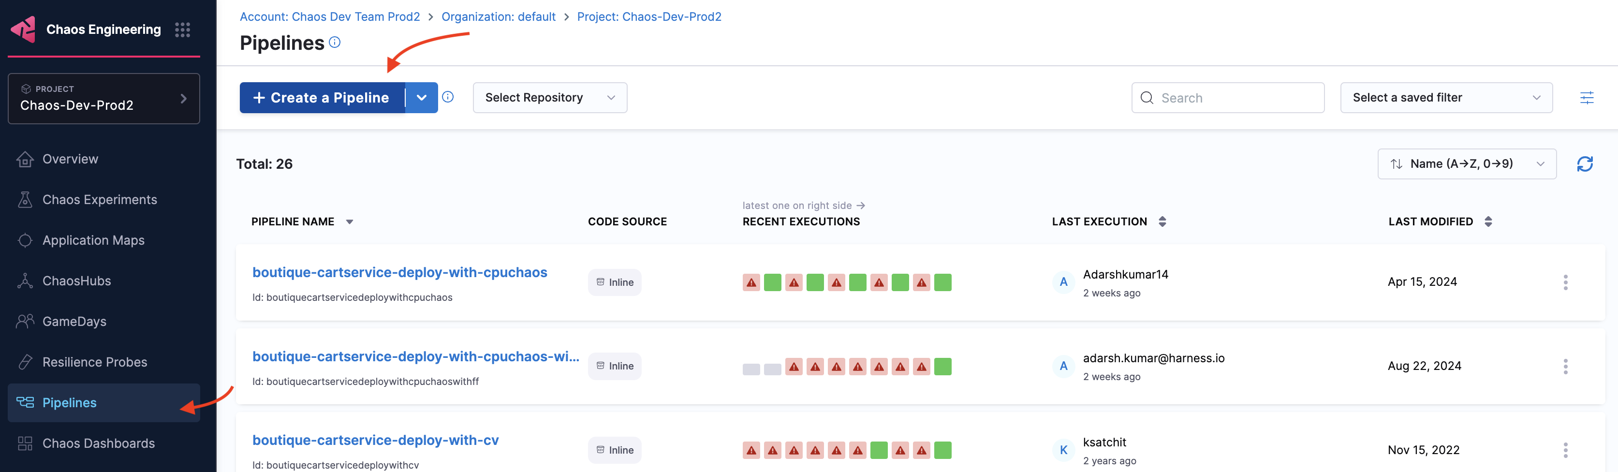Open boutique-cartservice-deploy-with-cv pipeline link
The image size is (1618, 472).
pos(375,440)
